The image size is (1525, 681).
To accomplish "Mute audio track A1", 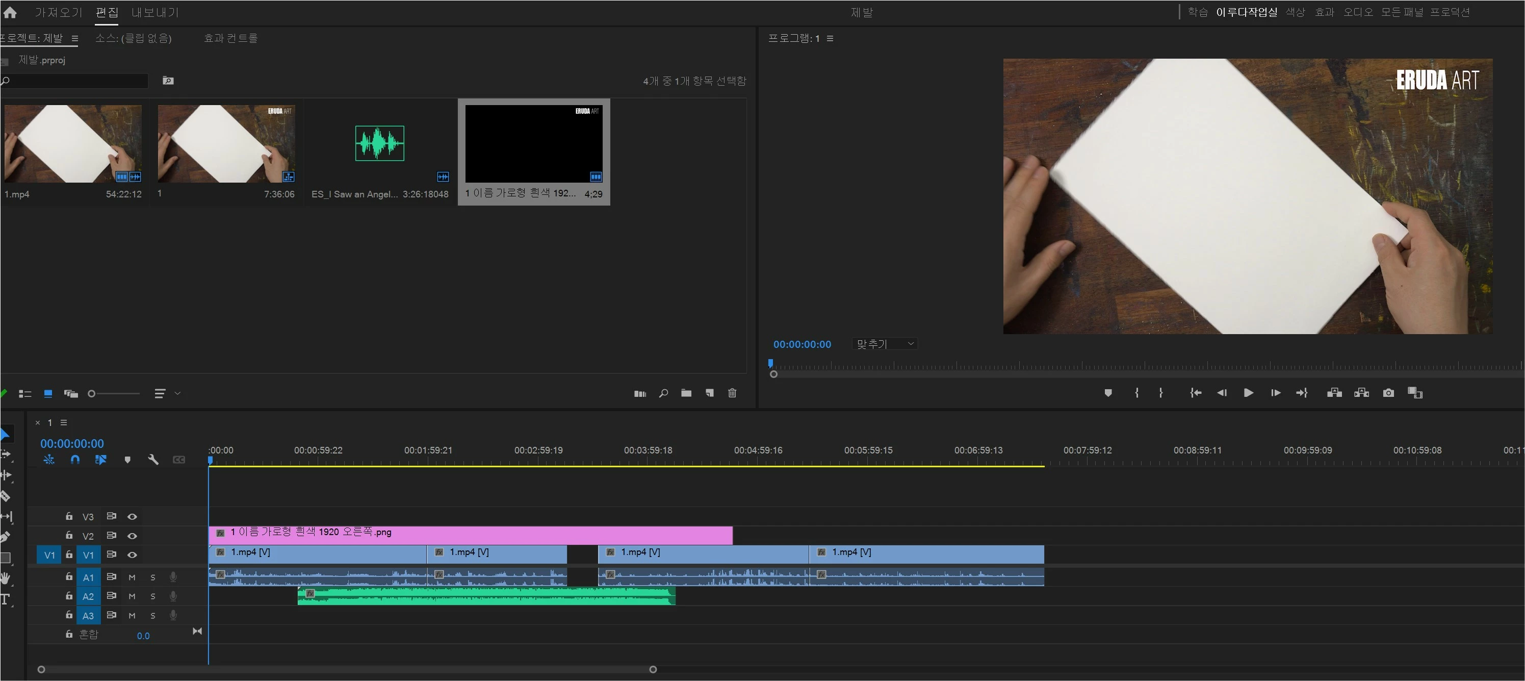I will [x=132, y=577].
